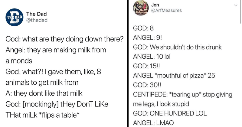Image resolution: width=242 pixels, height=127 pixels.
Task: Click the line "God: what are they doing down there?"
Action: click(64, 39)
